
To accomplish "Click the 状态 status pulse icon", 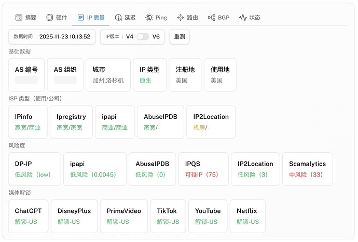I will coord(242,18).
